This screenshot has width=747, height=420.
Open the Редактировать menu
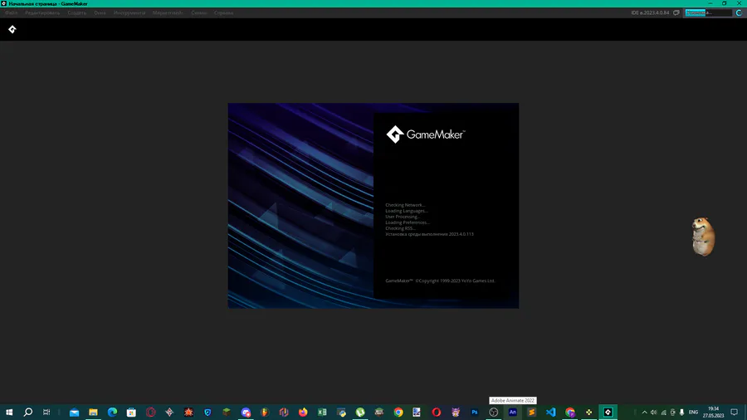[x=42, y=12]
